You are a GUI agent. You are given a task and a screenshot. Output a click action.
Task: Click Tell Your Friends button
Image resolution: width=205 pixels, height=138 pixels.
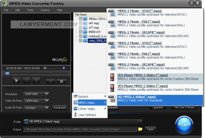184,107
